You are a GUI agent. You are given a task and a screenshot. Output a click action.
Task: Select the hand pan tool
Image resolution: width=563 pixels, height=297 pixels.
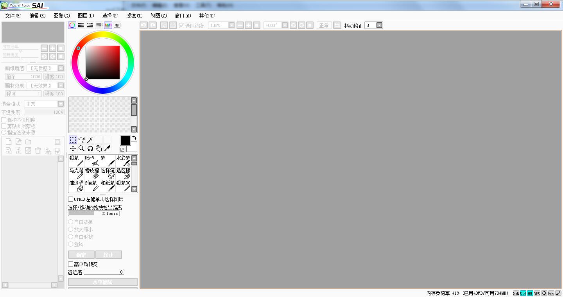click(x=99, y=148)
